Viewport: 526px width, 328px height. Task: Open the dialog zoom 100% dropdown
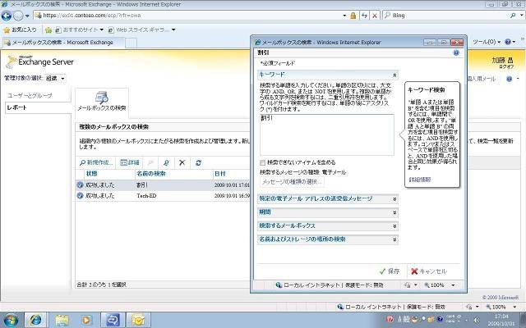[453, 285]
